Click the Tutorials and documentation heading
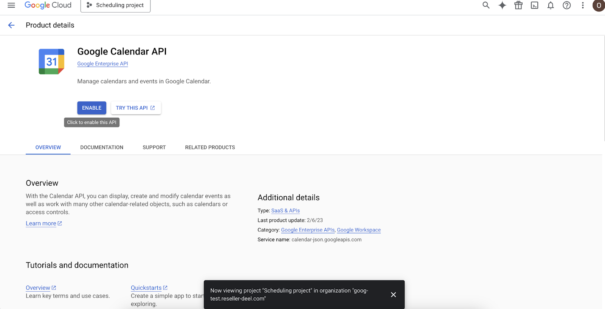This screenshot has height=309, width=605. (77, 265)
